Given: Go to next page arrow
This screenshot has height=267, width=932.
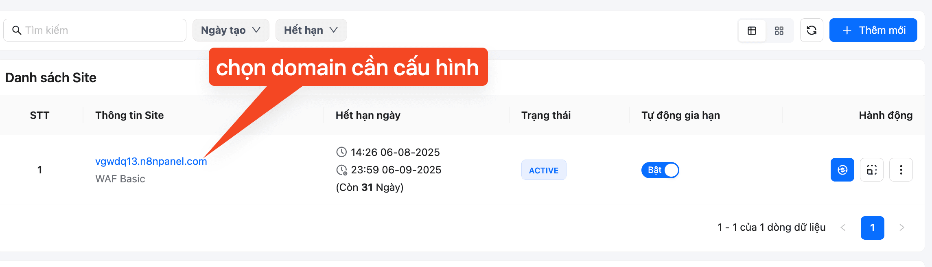Looking at the screenshot, I should pos(901,228).
